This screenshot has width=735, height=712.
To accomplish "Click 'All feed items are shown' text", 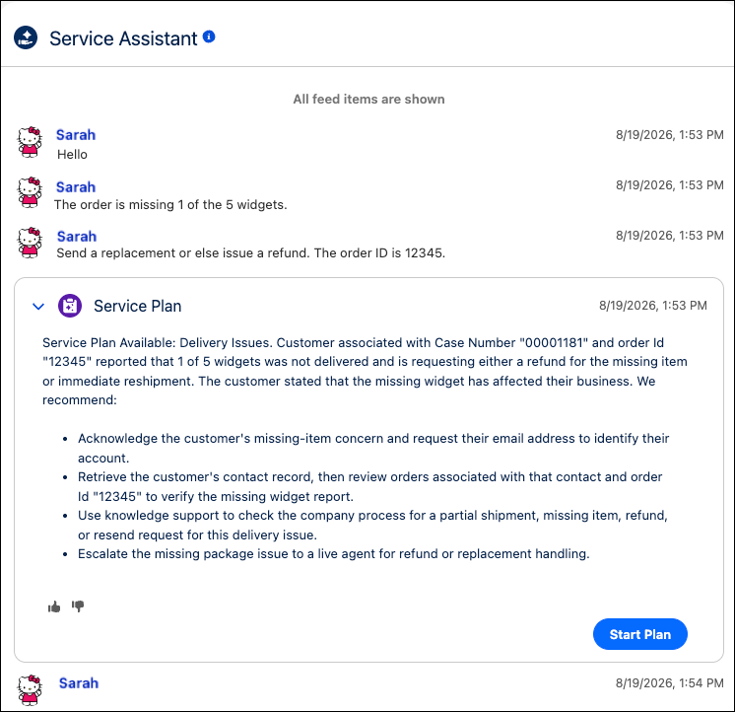I will 368,99.
